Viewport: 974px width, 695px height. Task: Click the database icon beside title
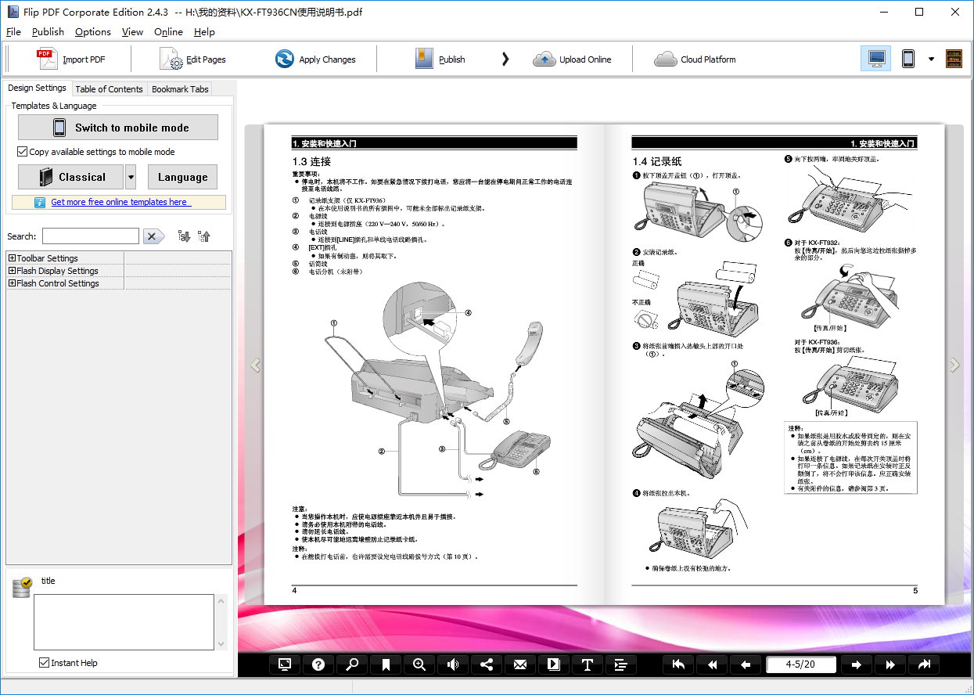[x=22, y=588]
